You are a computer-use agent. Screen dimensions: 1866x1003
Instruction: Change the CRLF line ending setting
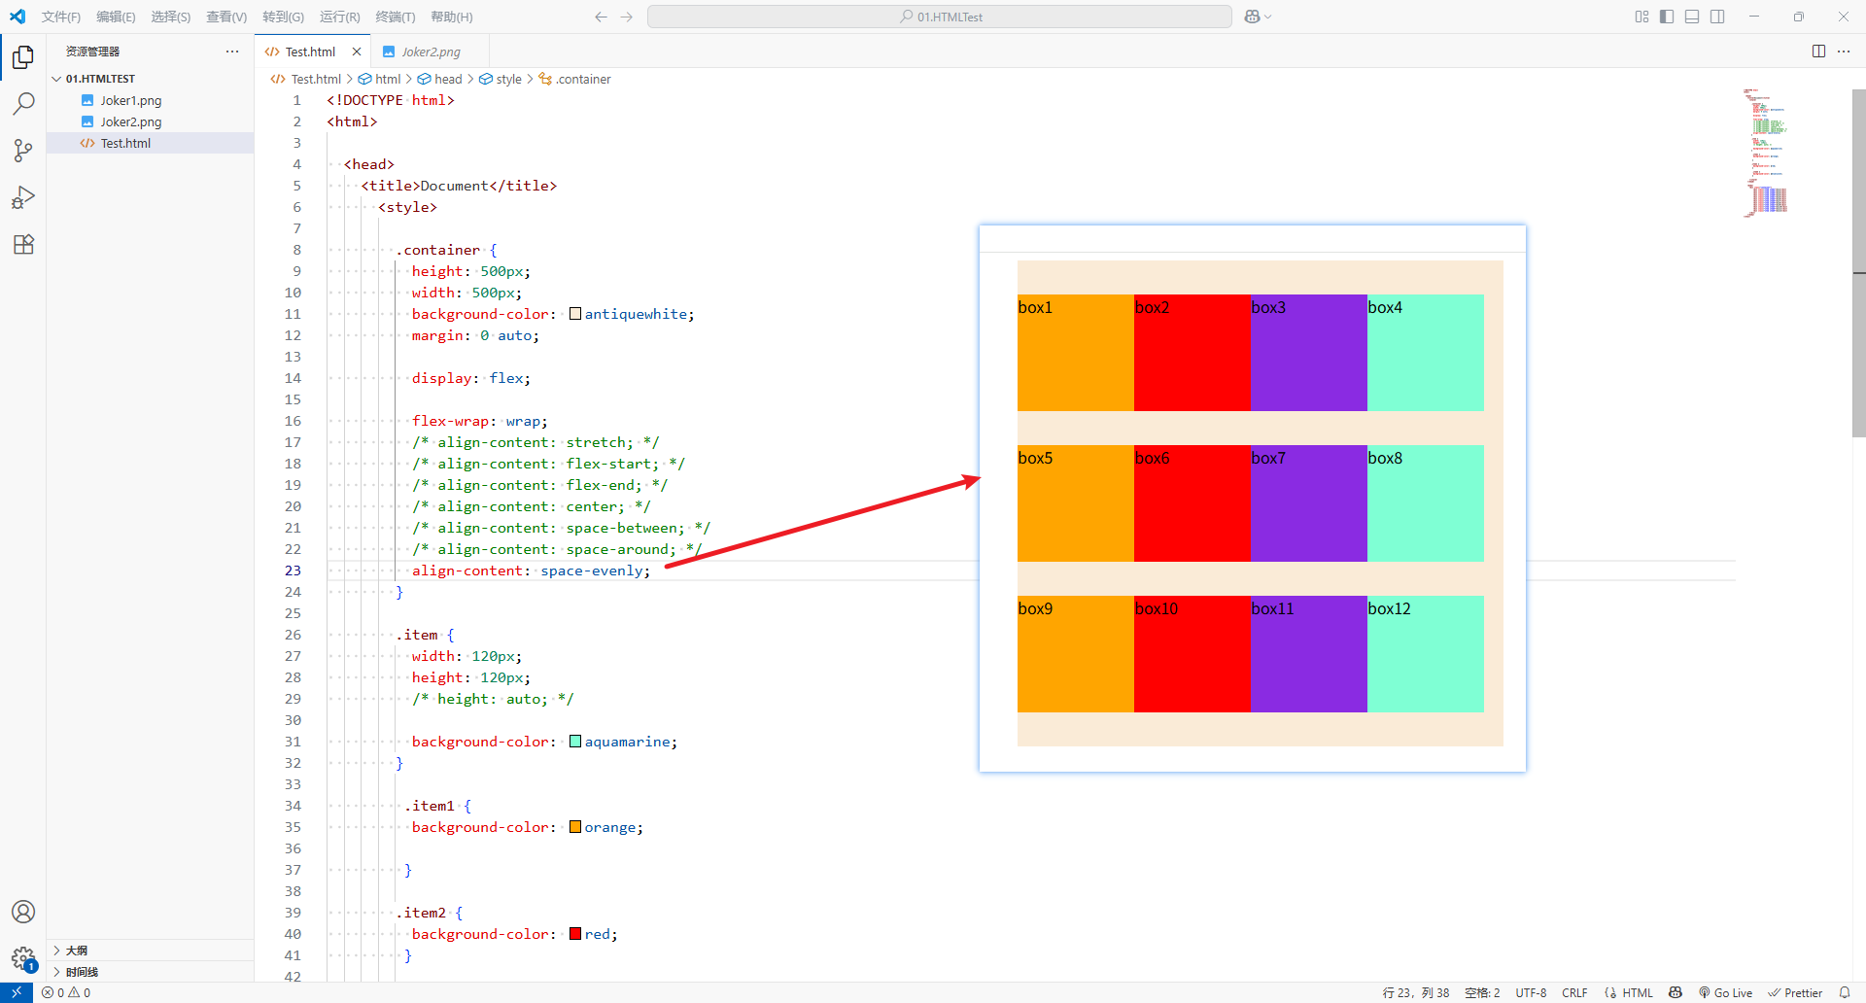[x=1574, y=992]
